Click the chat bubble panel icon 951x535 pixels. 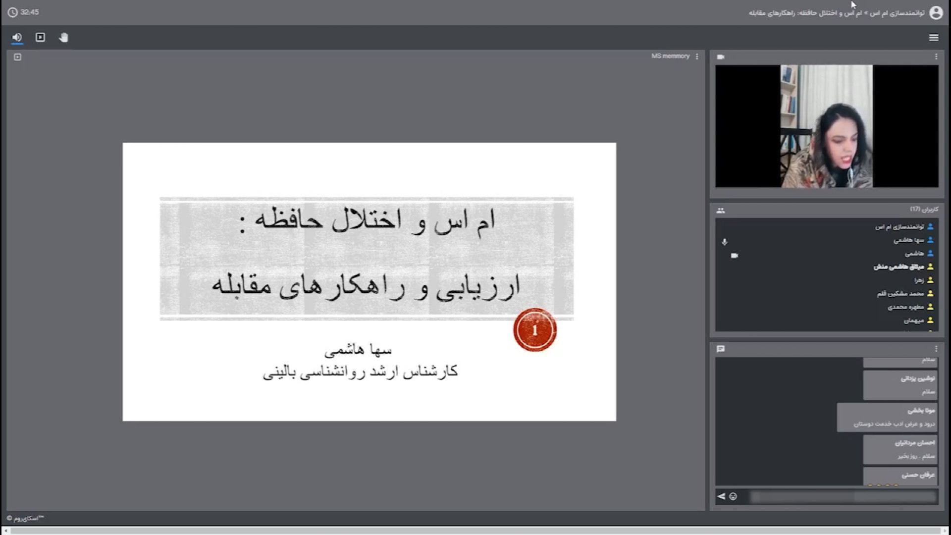tap(721, 349)
